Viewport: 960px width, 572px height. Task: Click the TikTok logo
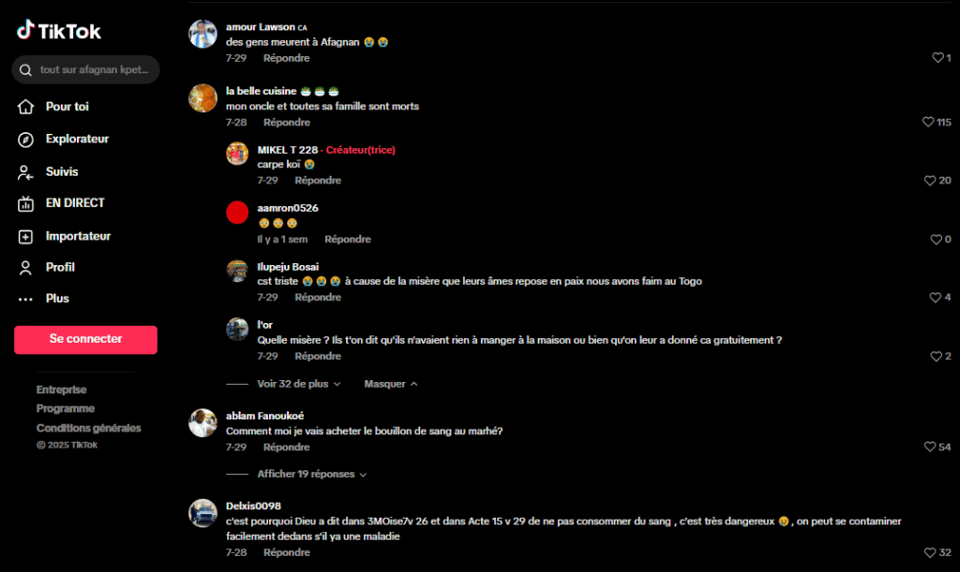(59, 31)
